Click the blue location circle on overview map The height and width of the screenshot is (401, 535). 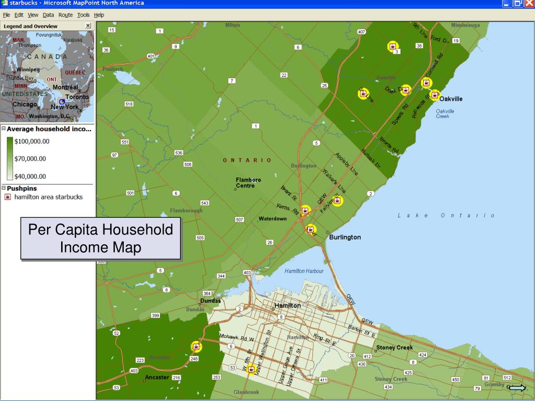[x=62, y=102]
